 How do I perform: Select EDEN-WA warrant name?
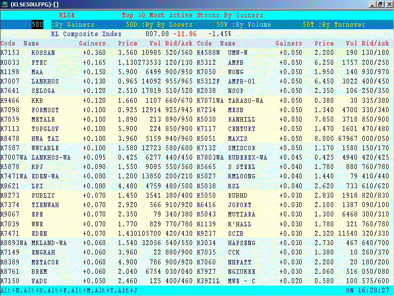tap(45, 176)
